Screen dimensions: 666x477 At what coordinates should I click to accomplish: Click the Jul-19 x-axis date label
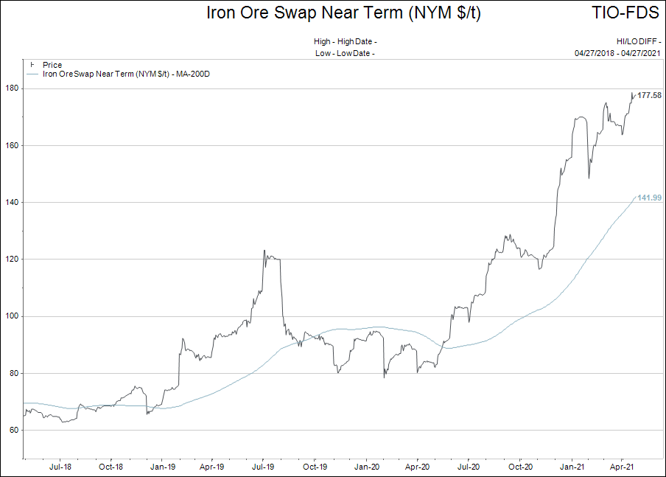(264, 467)
